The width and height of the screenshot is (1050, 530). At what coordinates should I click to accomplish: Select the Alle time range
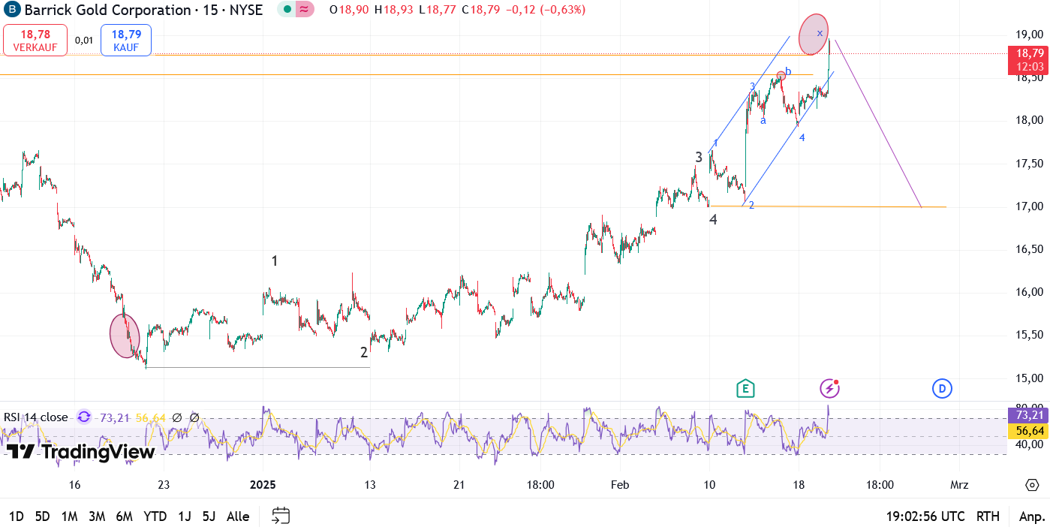coord(238,516)
